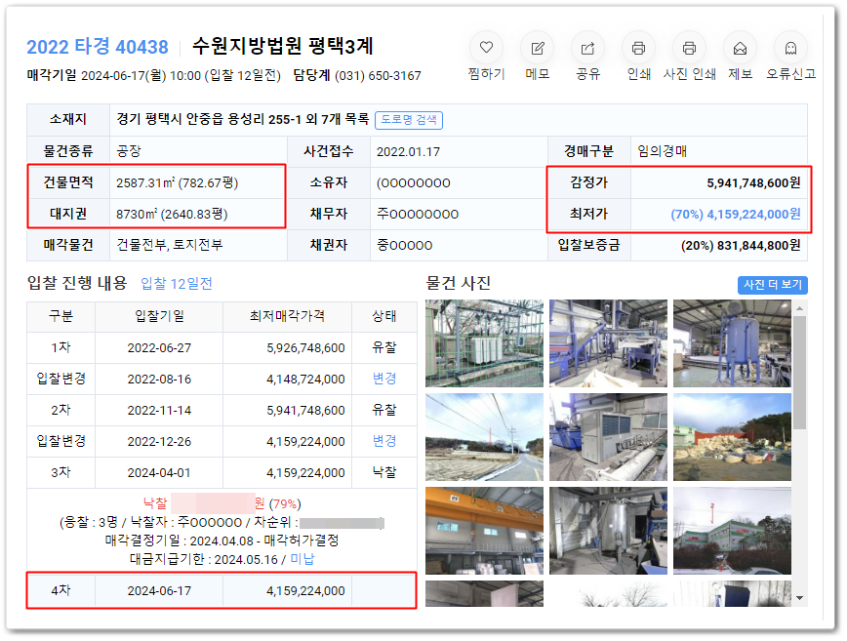
Task: Open the electrical transformer fence photo
Action: [x=484, y=343]
